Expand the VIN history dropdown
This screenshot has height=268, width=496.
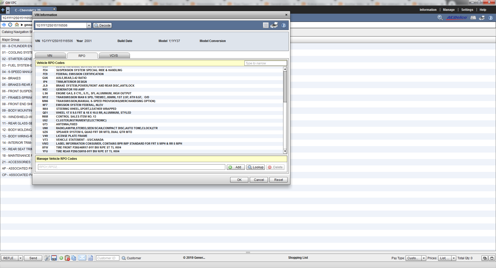point(89,26)
